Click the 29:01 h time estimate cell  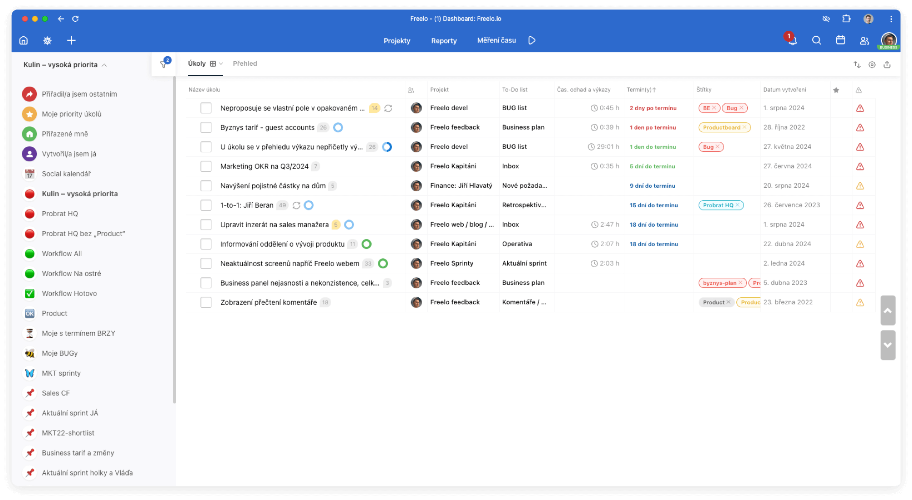coord(603,147)
